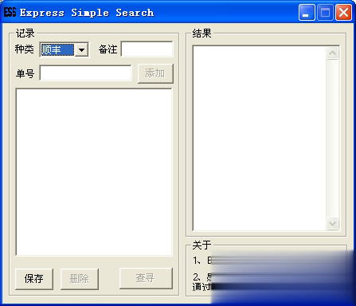Click the results vertical scrollbar track
The height and width of the screenshot is (306, 356).
[x=332, y=138]
